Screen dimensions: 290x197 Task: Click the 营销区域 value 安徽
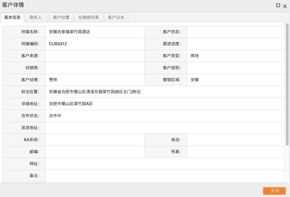(x=195, y=80)
